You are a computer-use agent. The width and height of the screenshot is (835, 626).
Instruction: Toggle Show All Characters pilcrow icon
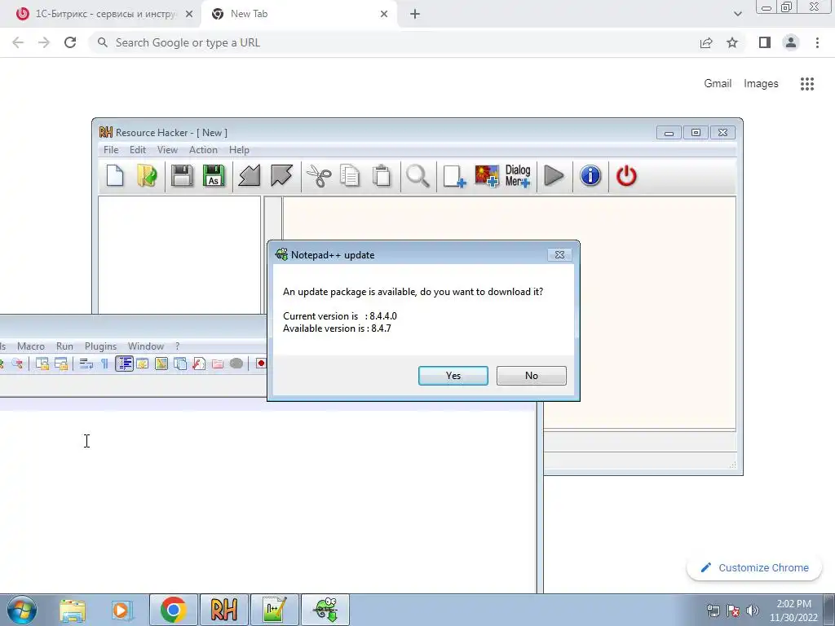(x=104, y=364)
